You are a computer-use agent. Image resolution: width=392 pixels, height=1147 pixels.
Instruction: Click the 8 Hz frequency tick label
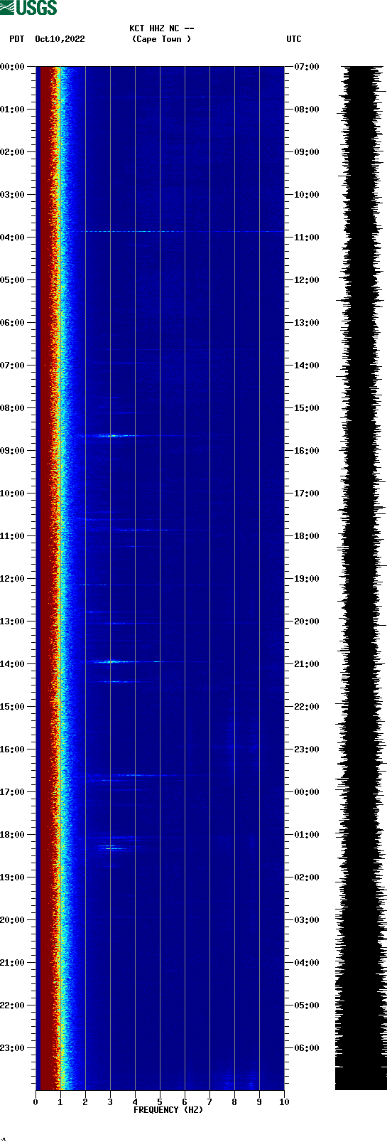(x=234, y=1102)
